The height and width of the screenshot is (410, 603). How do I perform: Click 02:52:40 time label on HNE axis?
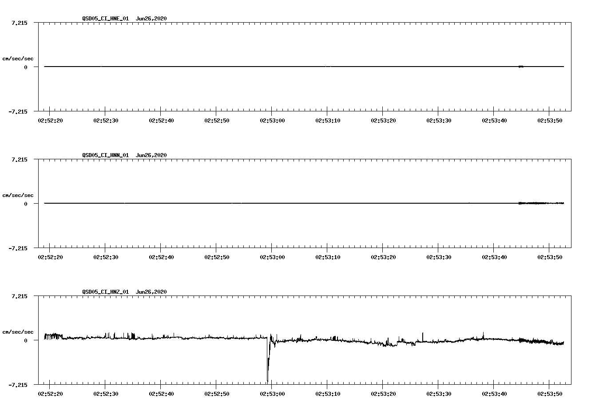(161, 121)
